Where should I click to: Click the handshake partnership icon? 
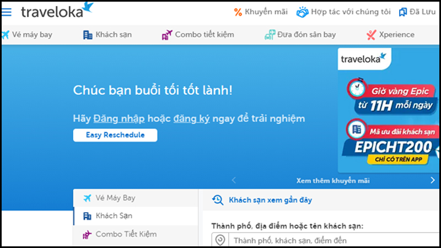point(302,12)
